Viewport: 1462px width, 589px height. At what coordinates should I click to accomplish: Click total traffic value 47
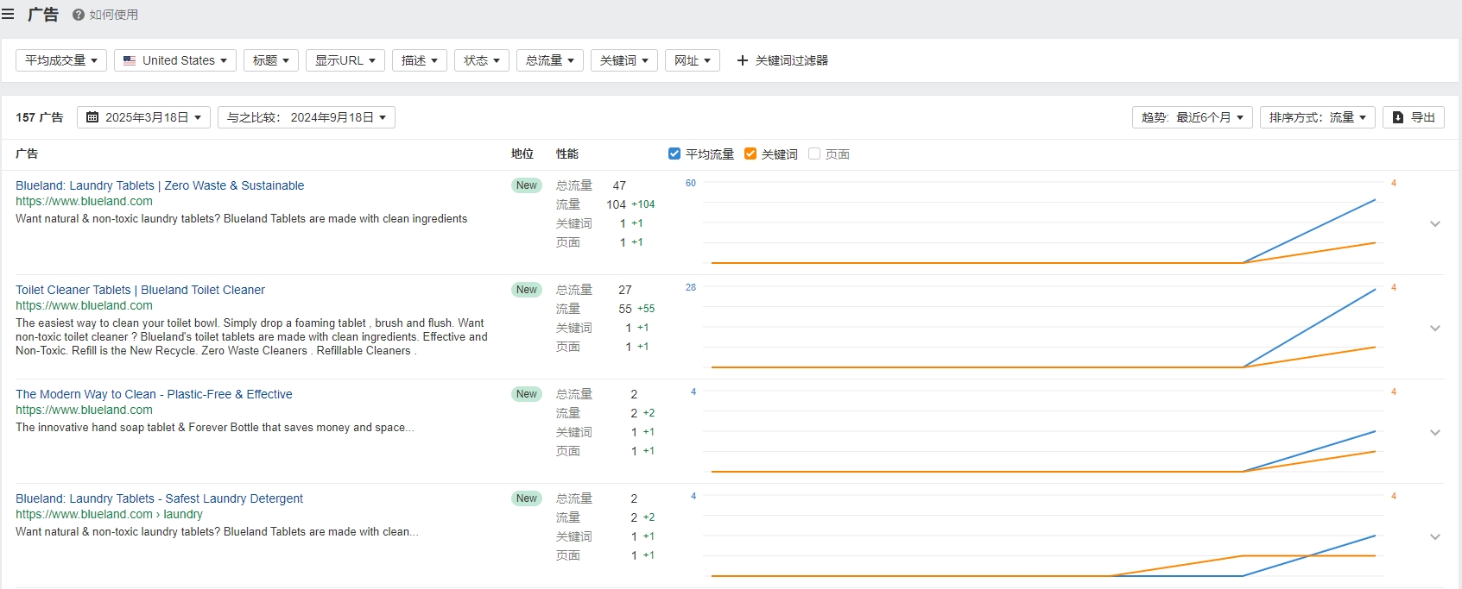tap(619, 185)
